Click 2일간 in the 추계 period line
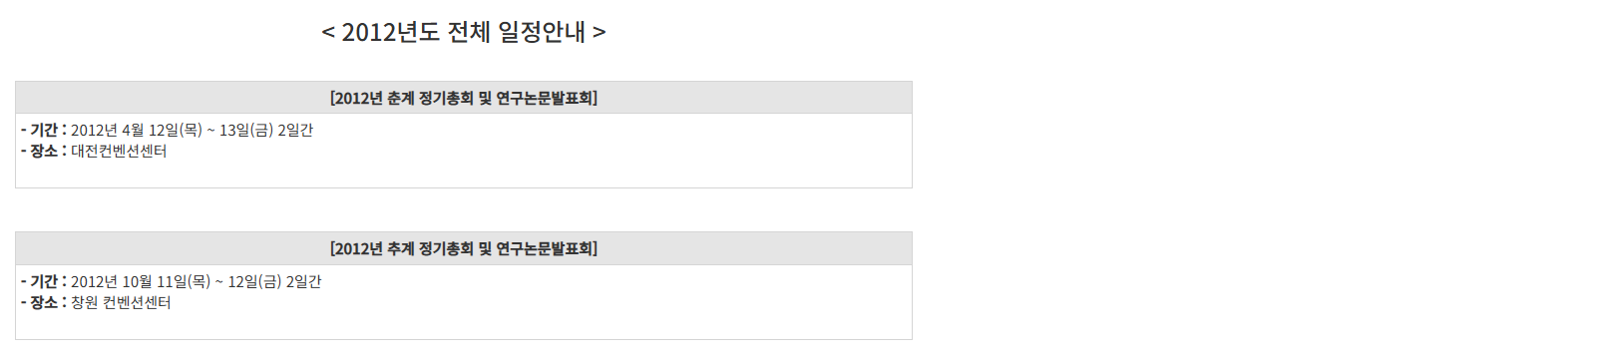Image resolution: width=1599 pixels, height=362 pixels. coord(304,281)
